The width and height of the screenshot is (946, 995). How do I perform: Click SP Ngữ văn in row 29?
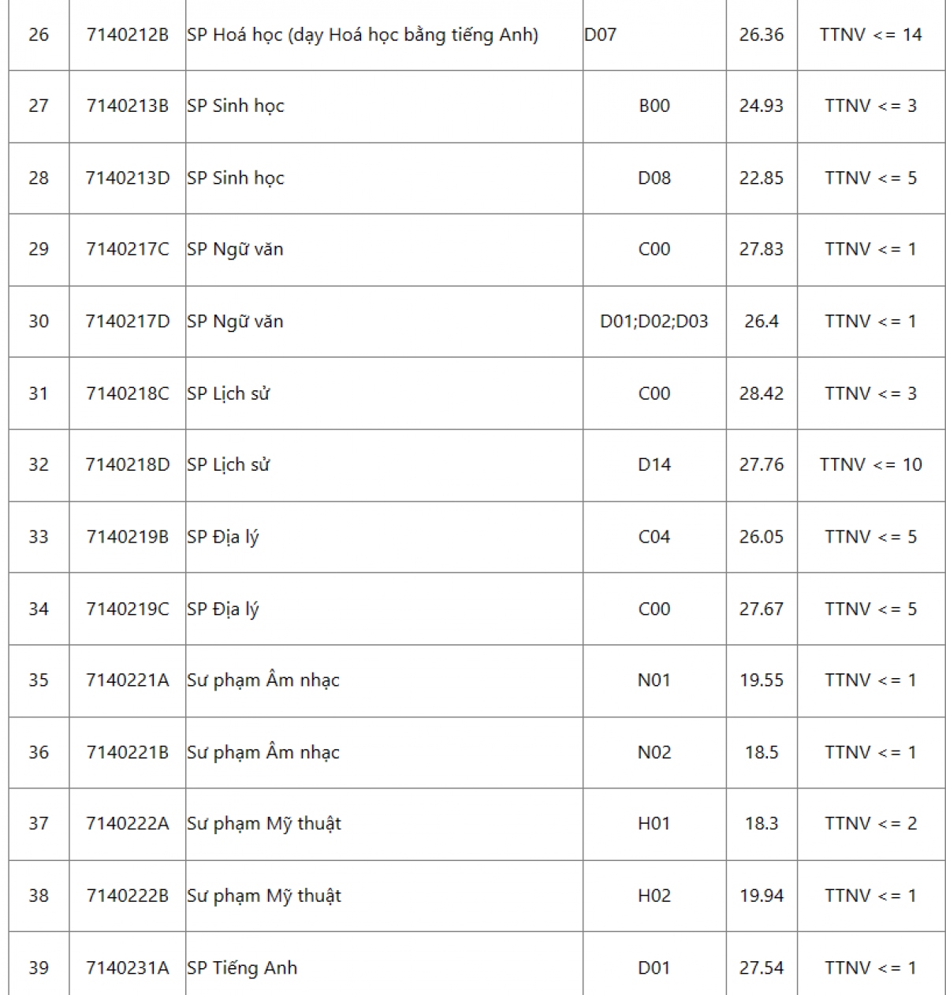[235, 249]
